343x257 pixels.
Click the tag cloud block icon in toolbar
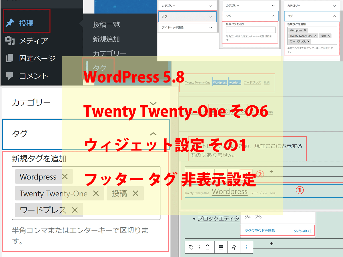click(x=191, y=247)
